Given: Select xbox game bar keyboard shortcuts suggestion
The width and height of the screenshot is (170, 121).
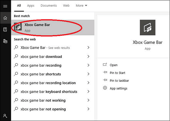Looking at the screenshot, I should pyautogui.click(x=49, y=92).
